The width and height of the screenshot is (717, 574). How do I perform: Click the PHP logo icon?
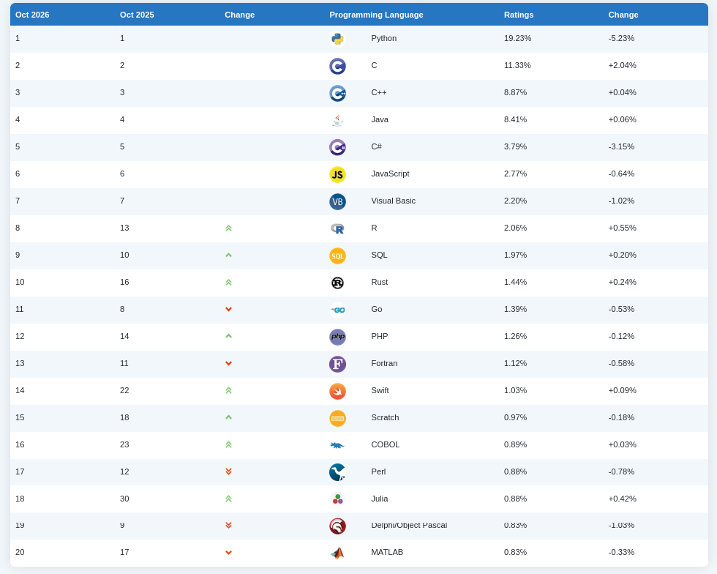pos(337,337)
